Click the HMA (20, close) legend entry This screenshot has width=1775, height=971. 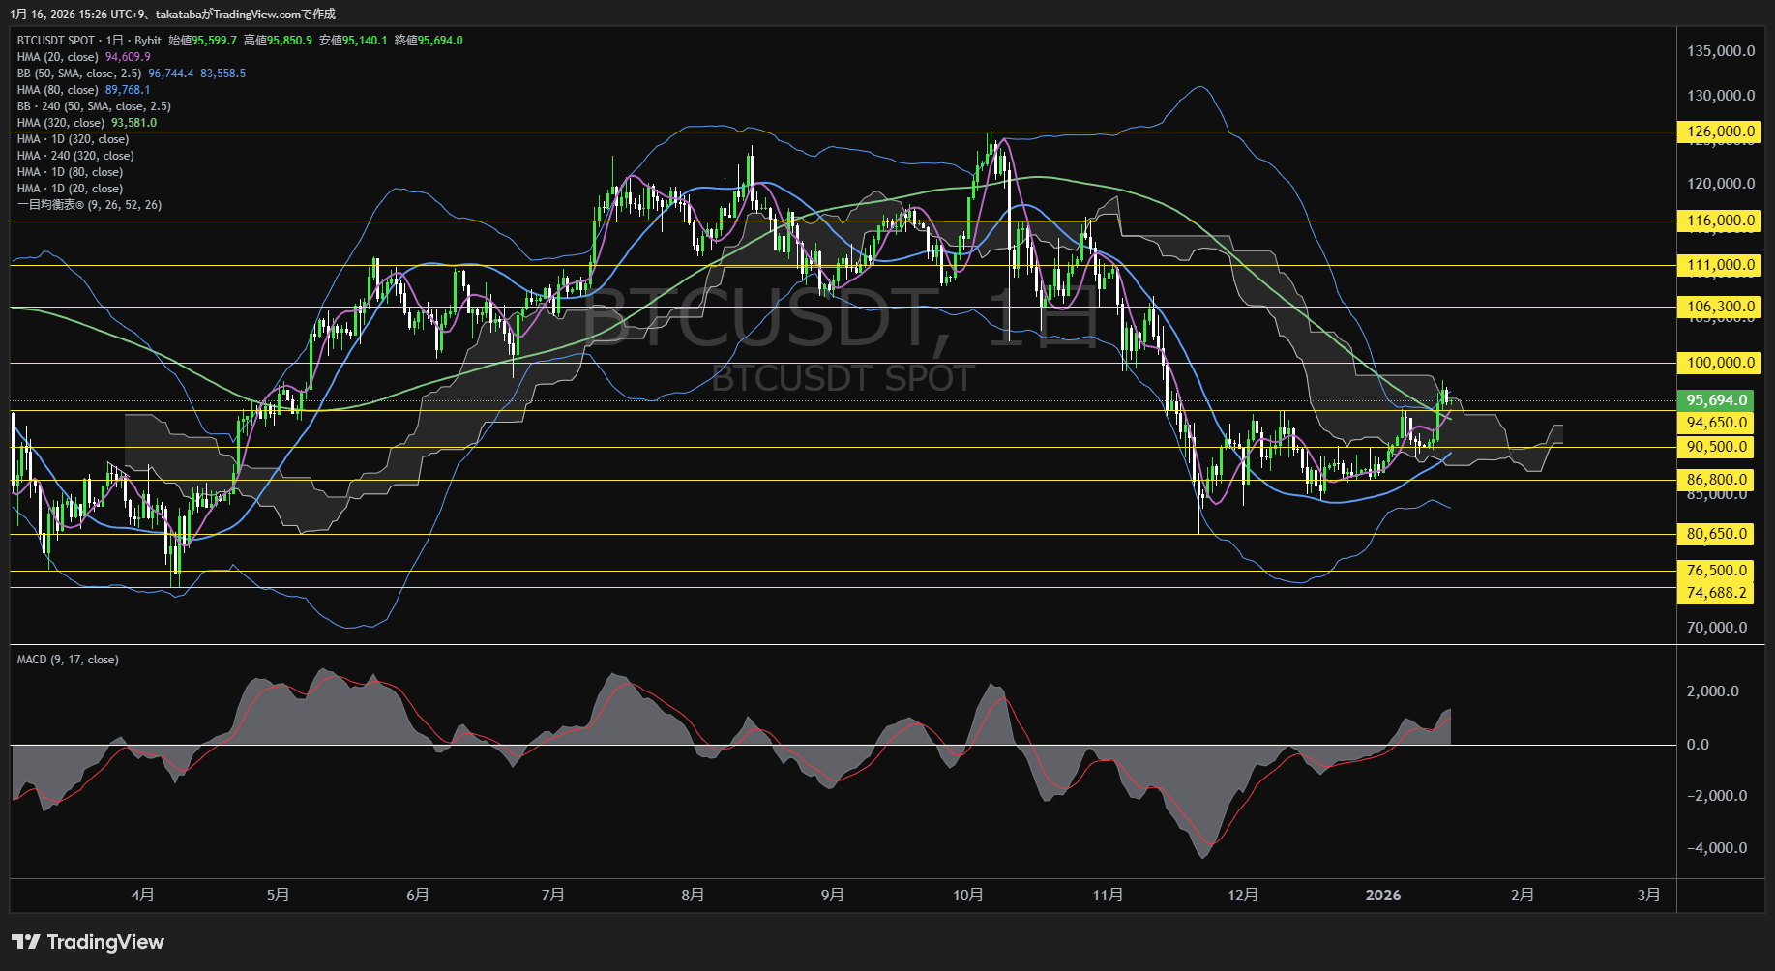point(57,57)
